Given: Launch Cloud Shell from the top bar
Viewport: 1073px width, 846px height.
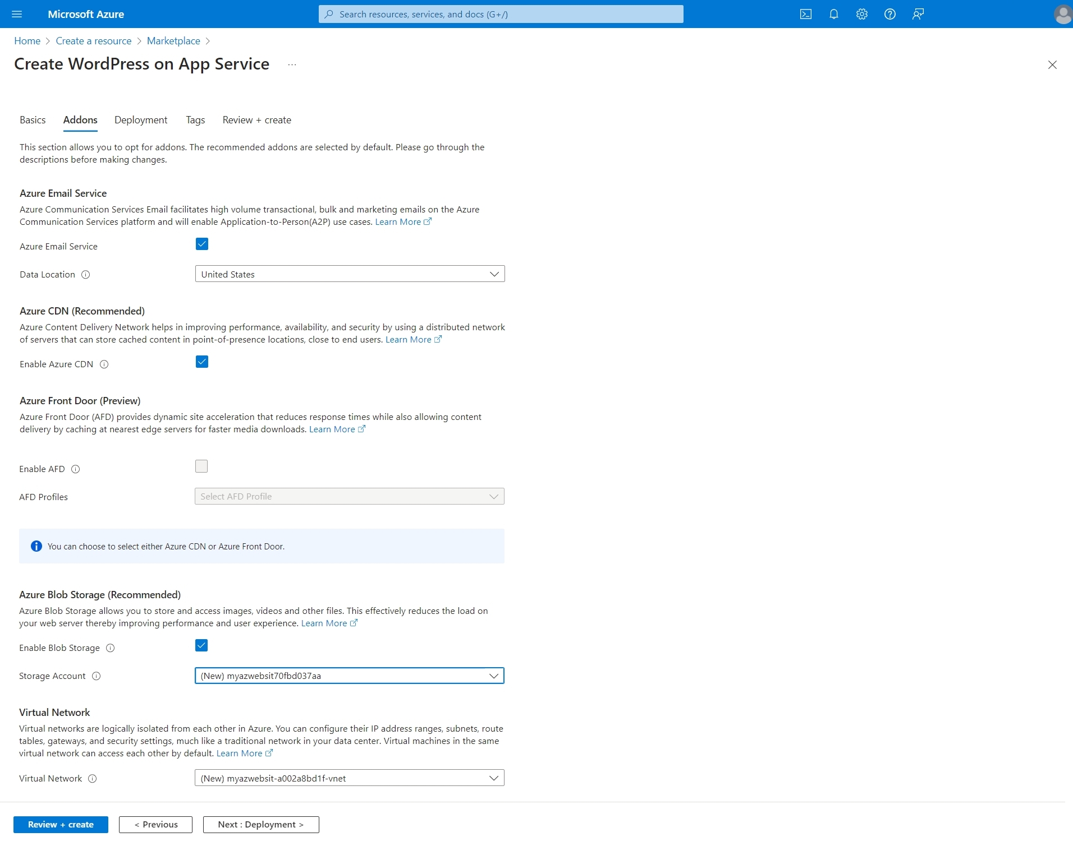Looking at the screenshot, I should click(x=805, y=14).
